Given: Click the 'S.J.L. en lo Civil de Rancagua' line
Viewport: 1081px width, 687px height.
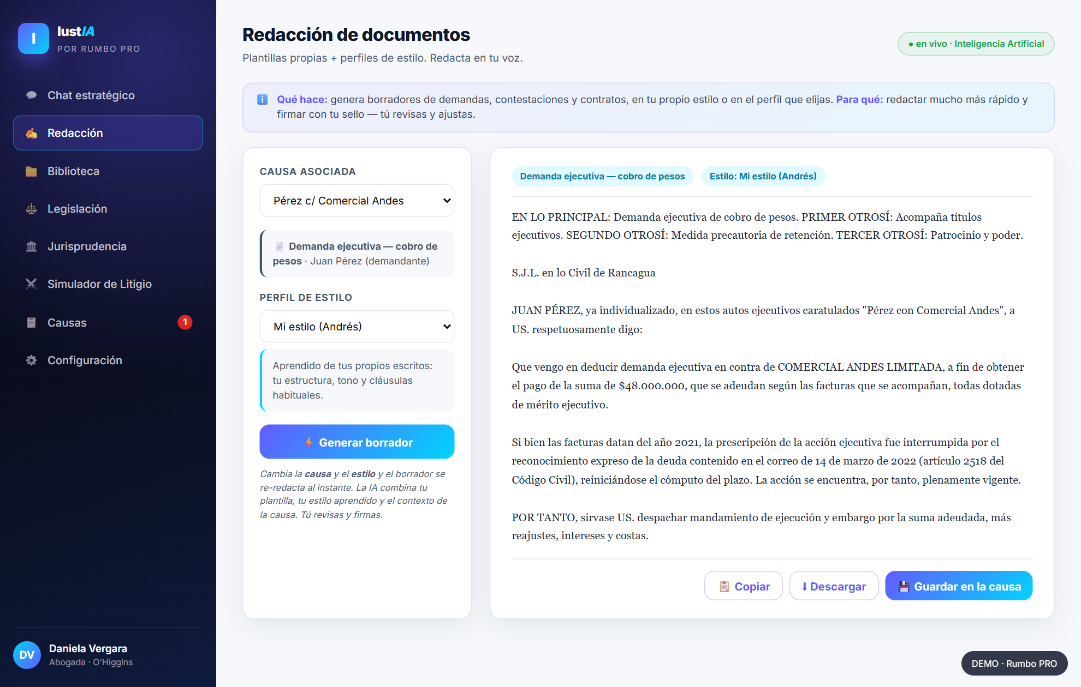Looking at the screenshot, I should (584, 273).
